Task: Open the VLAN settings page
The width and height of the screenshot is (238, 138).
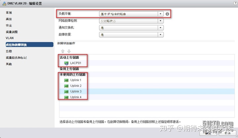Action: [10, 38]
